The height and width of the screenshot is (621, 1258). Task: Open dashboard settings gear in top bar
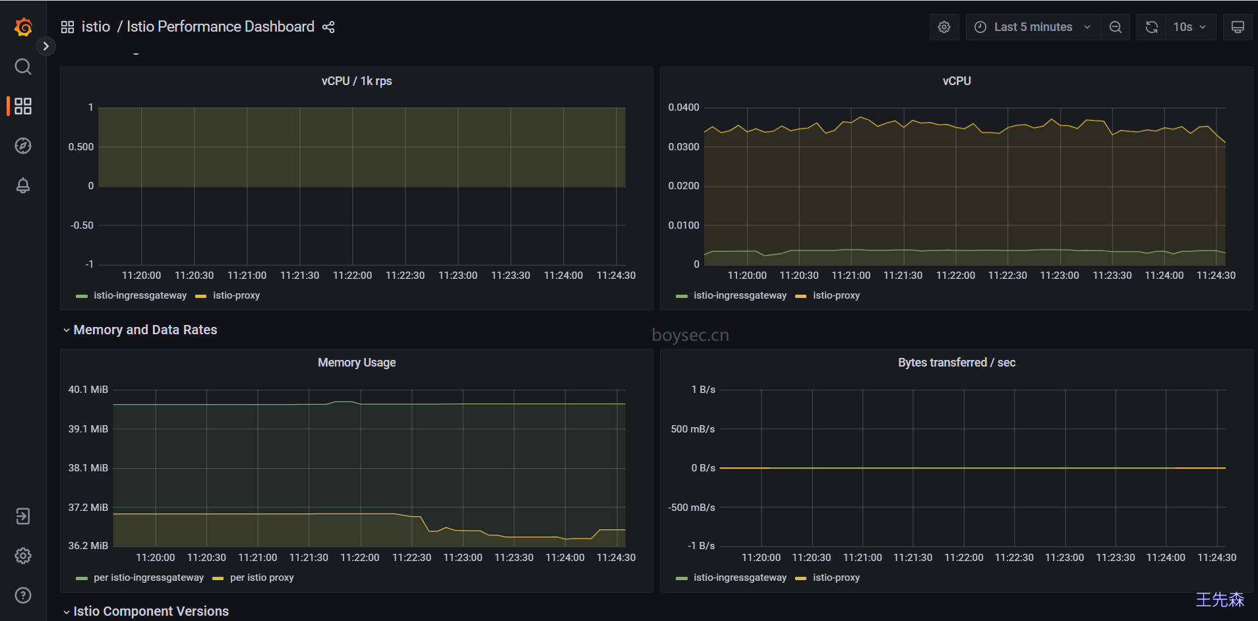(x=944, y=27)
